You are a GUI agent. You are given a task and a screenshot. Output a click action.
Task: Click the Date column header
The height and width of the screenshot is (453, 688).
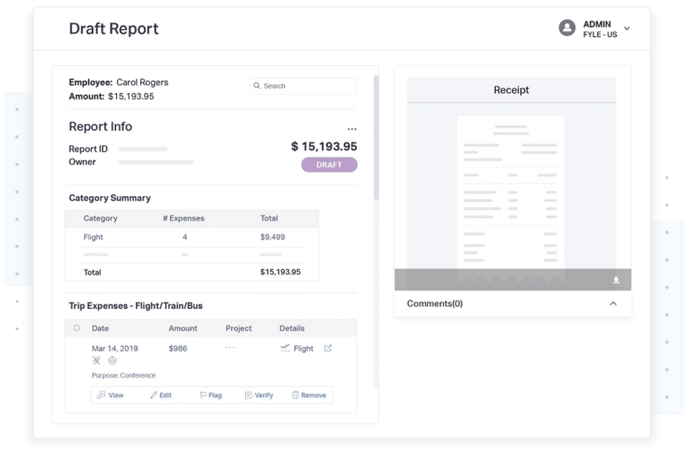click(x=100, y=328)
